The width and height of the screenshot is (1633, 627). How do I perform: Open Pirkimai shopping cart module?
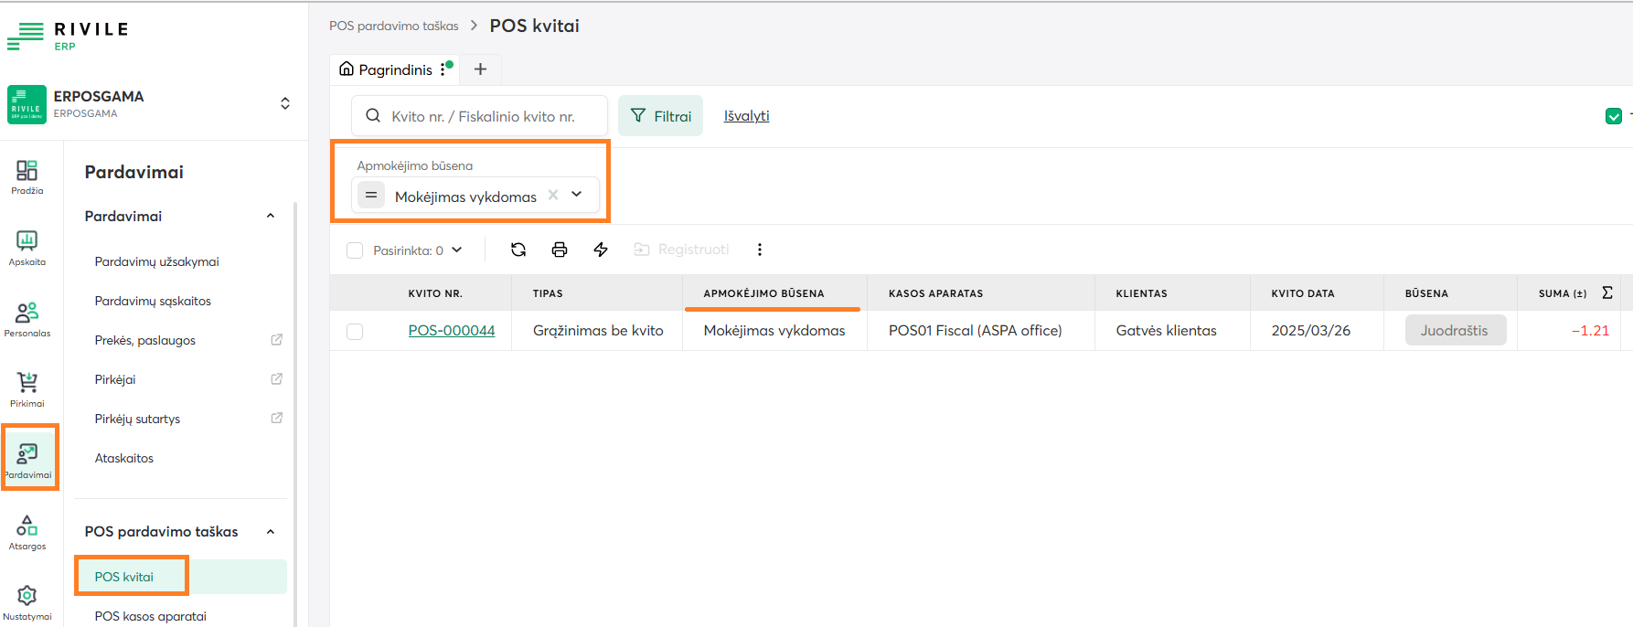[x=27, y=389]
